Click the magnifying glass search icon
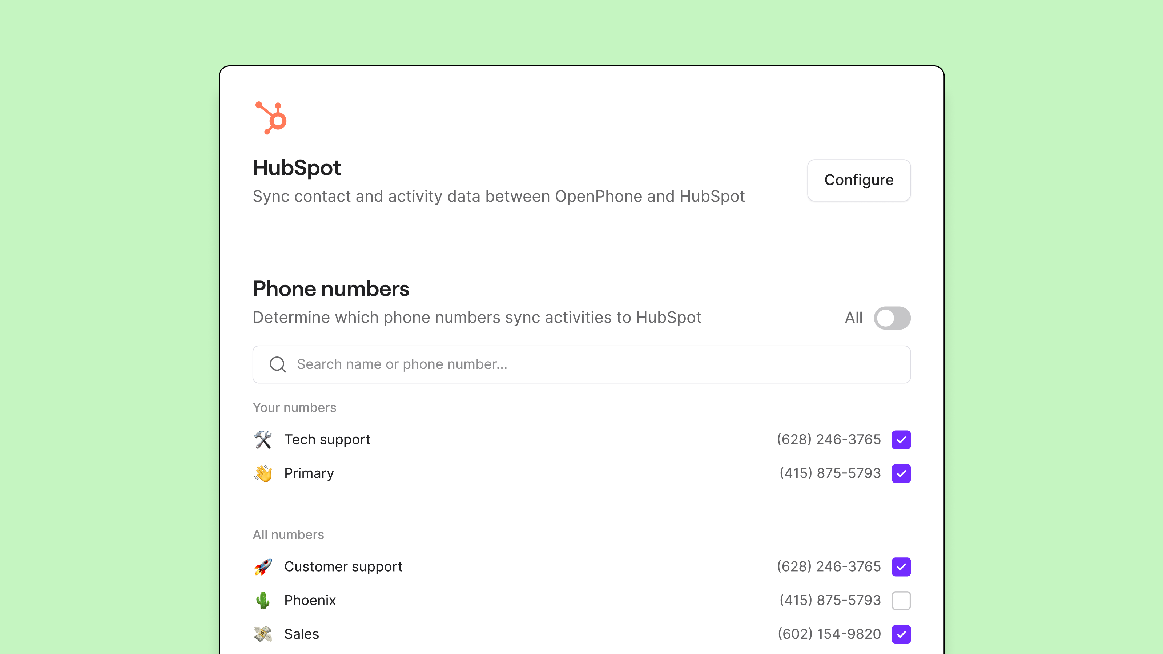Screen dimensions: 1163x654 point(278,364)
